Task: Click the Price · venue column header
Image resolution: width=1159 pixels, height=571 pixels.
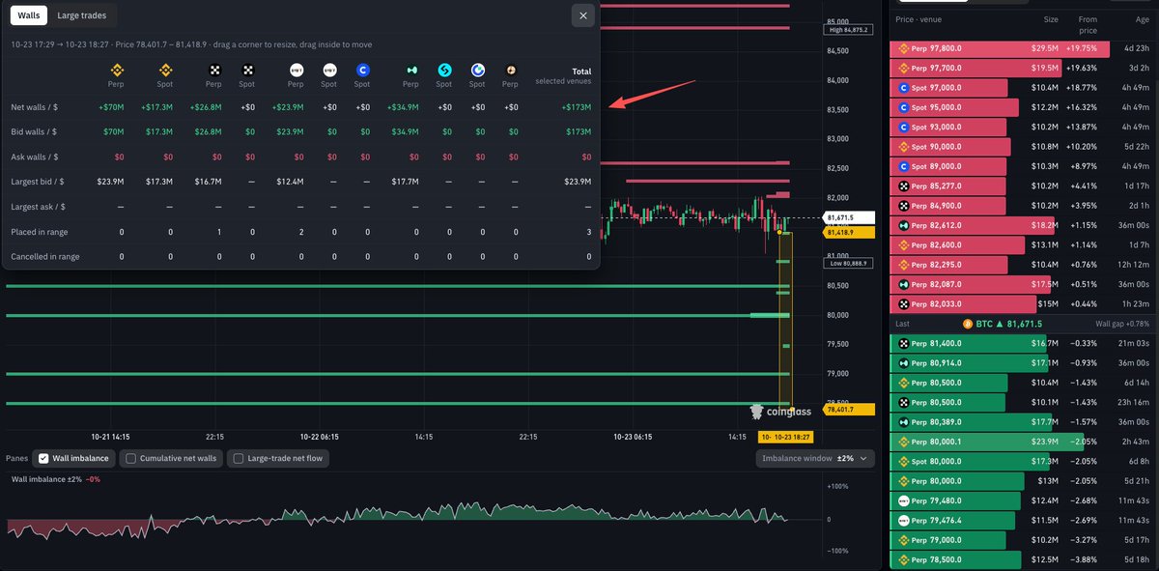Action: coord(920,19)
